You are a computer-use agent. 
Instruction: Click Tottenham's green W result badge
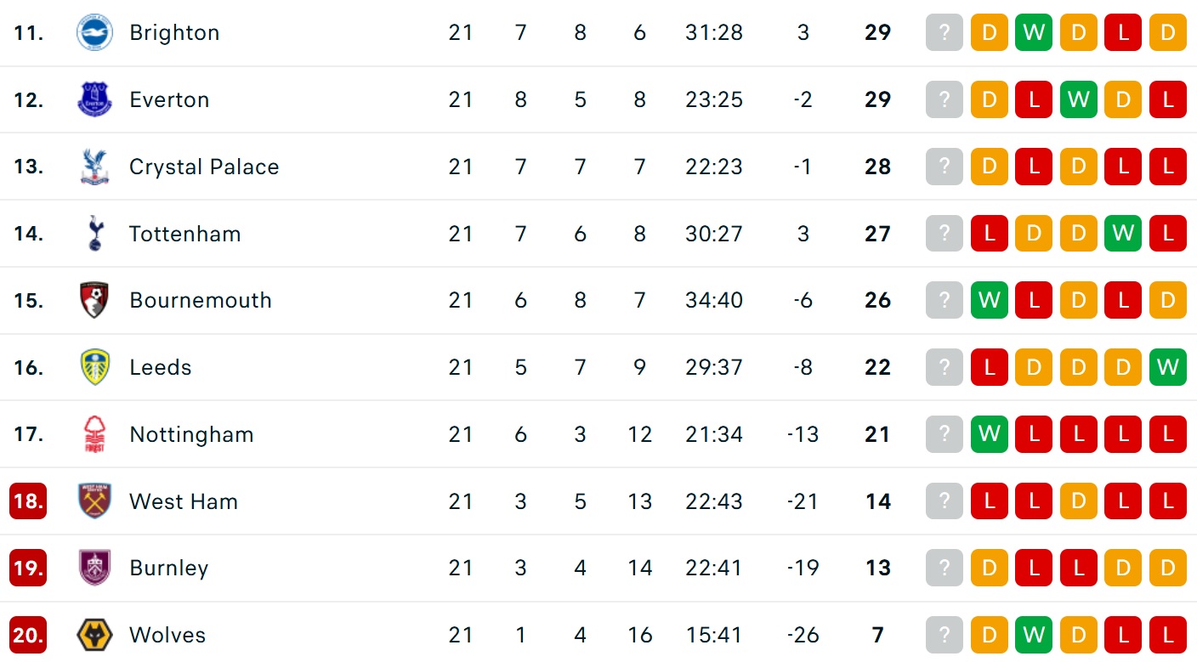click(1123, 234)
